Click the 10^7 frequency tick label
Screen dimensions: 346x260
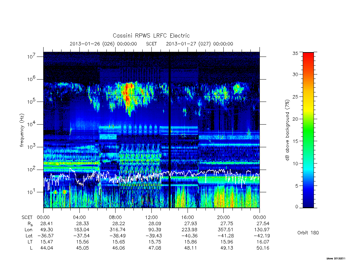(31, 57)
